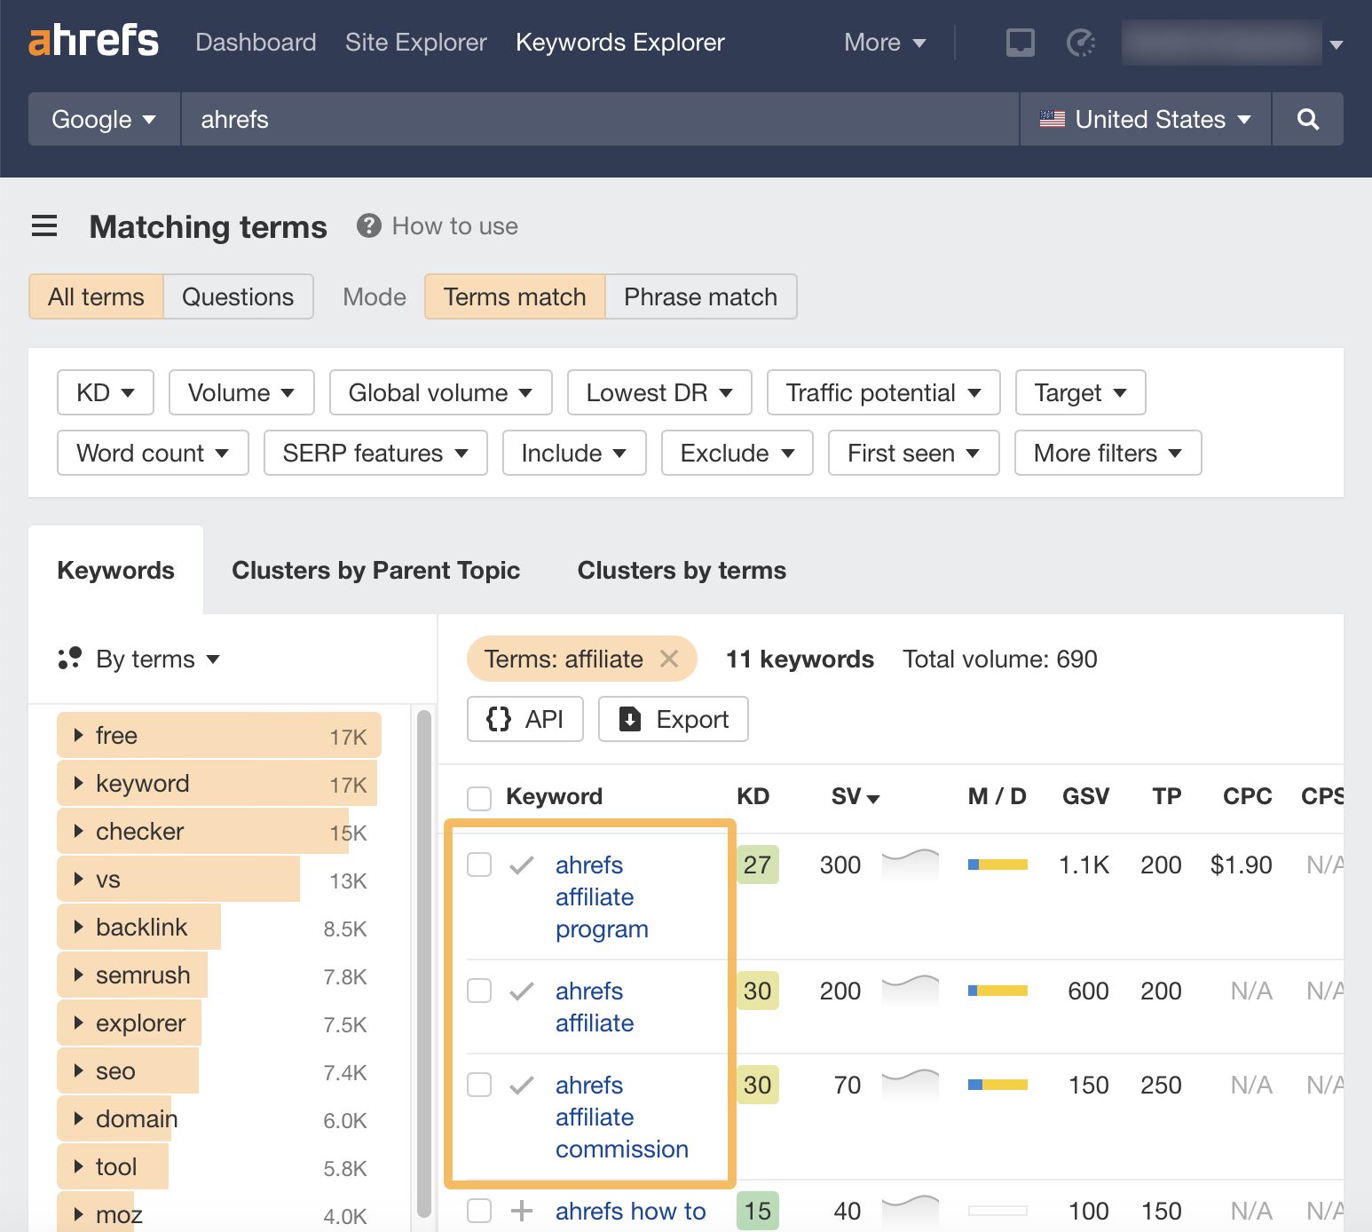Open the ahrefs affiliate keyword link
Viewport: 1372px width, 1232px height.
pyautogui.click(x=594, y=1006)
